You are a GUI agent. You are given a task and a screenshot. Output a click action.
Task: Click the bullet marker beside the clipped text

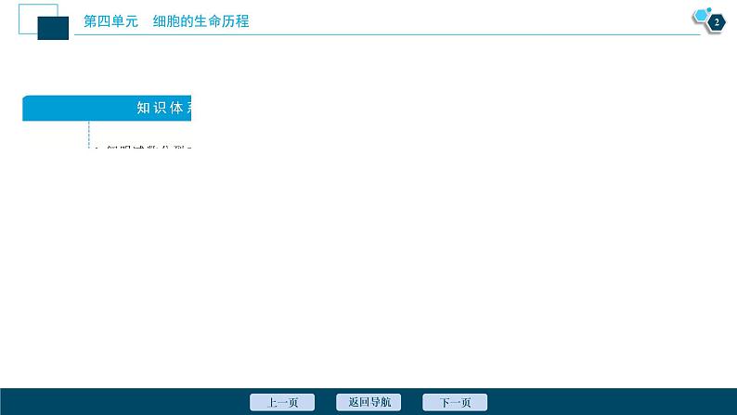point(96,149)
